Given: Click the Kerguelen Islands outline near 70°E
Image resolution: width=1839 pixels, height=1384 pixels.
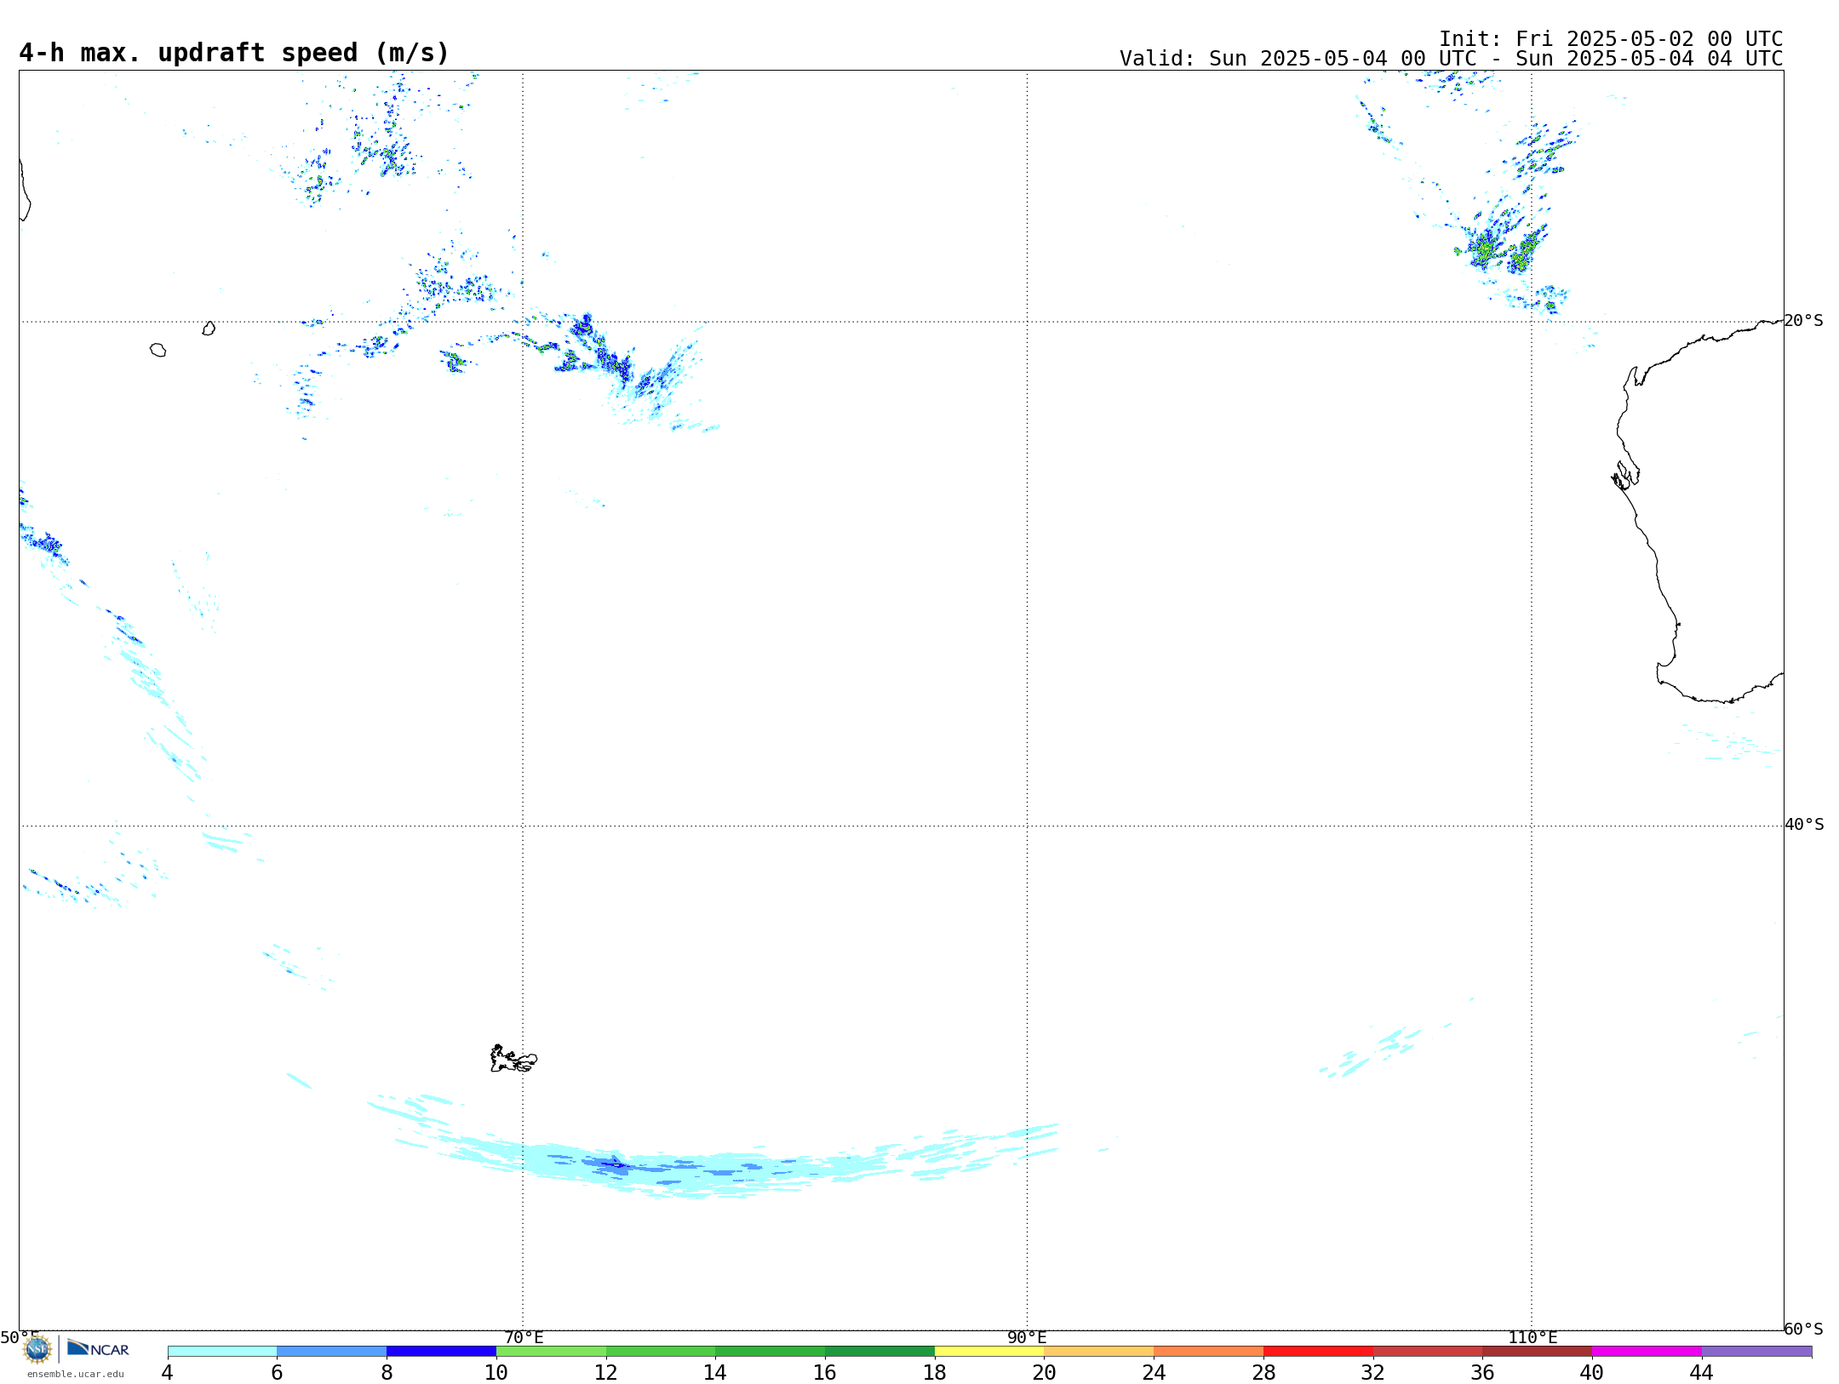Looking at the screenshot, I should pos(513,1059).
